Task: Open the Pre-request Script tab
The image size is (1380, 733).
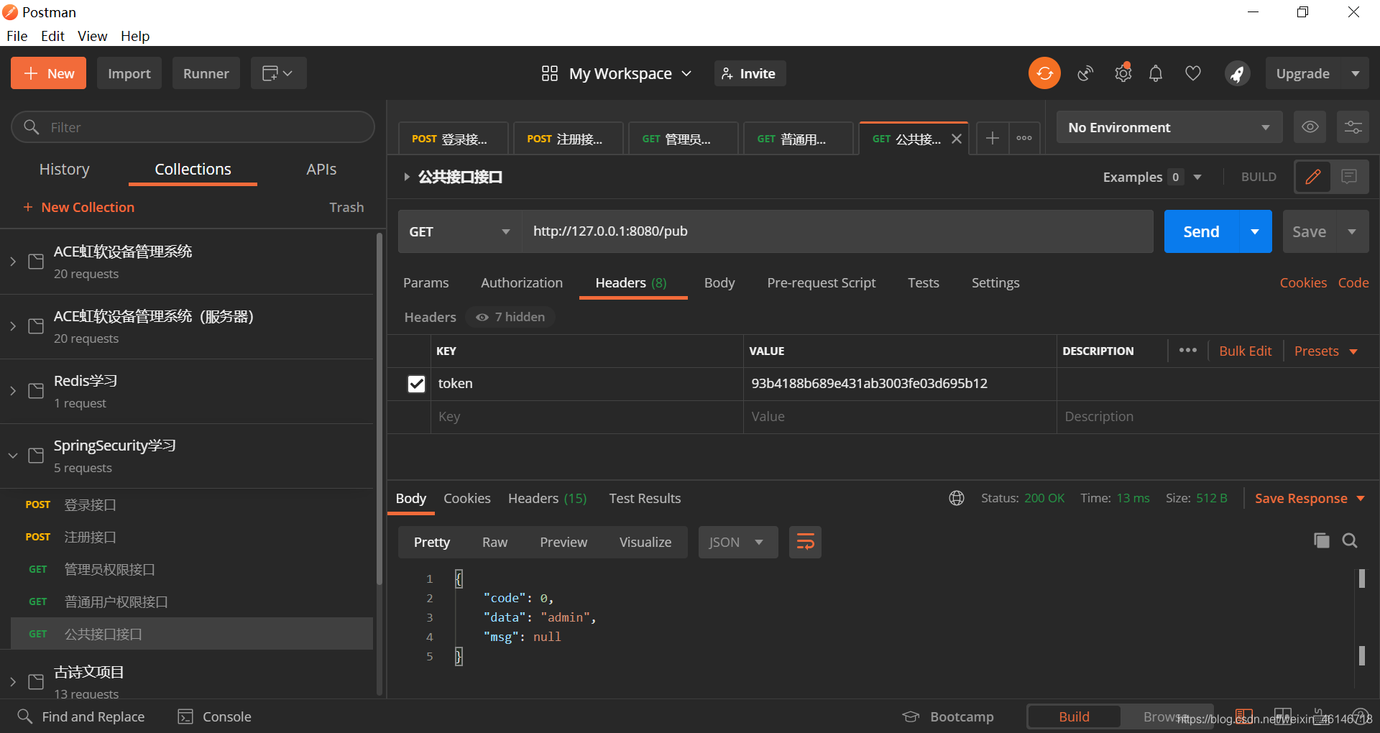Action: [822, 282]
